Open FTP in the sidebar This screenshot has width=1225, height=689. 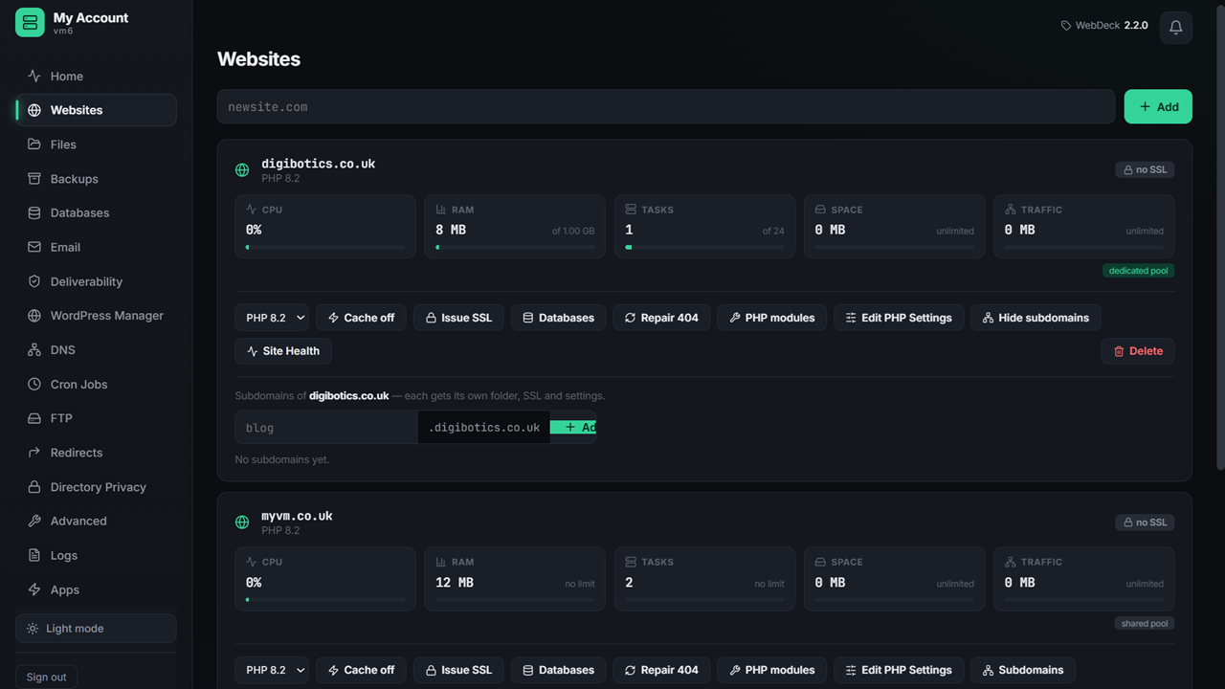[x=96, y=418]
